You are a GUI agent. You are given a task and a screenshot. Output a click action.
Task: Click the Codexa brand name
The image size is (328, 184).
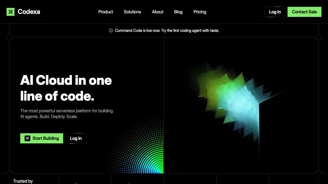29,12
